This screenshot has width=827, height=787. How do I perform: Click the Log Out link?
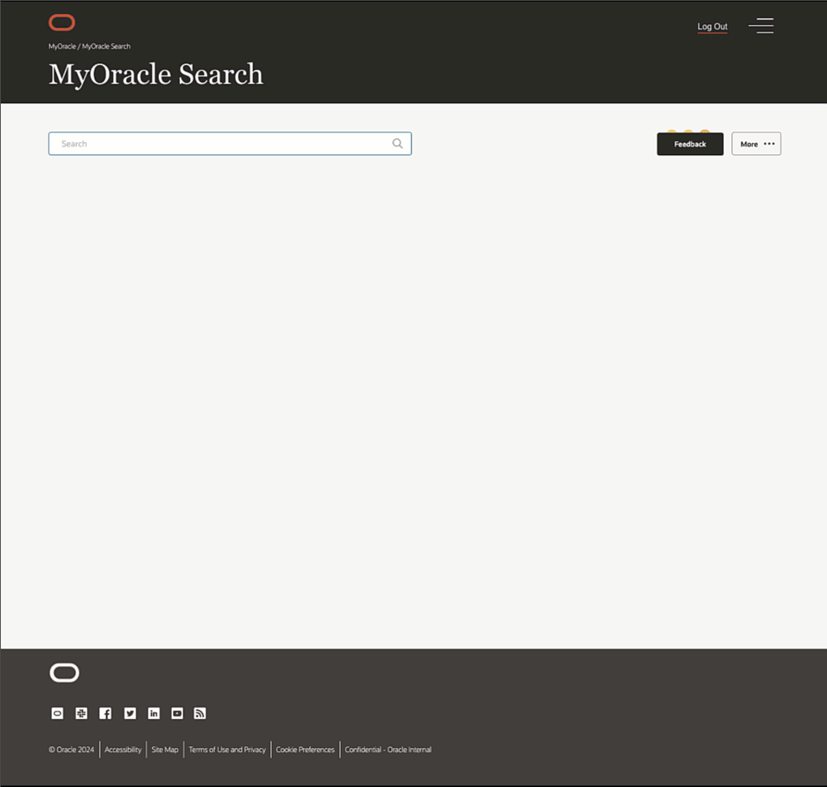712,26
